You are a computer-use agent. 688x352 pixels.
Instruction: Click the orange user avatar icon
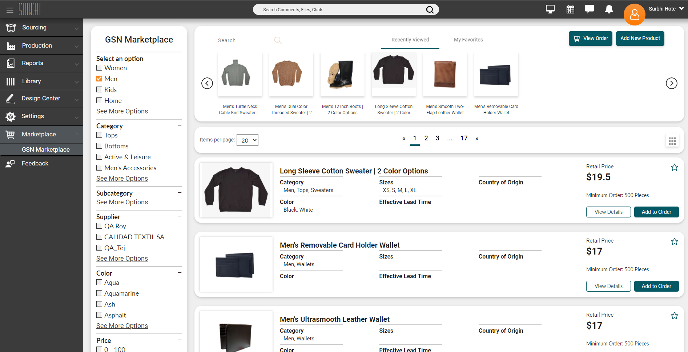point(635,15)
